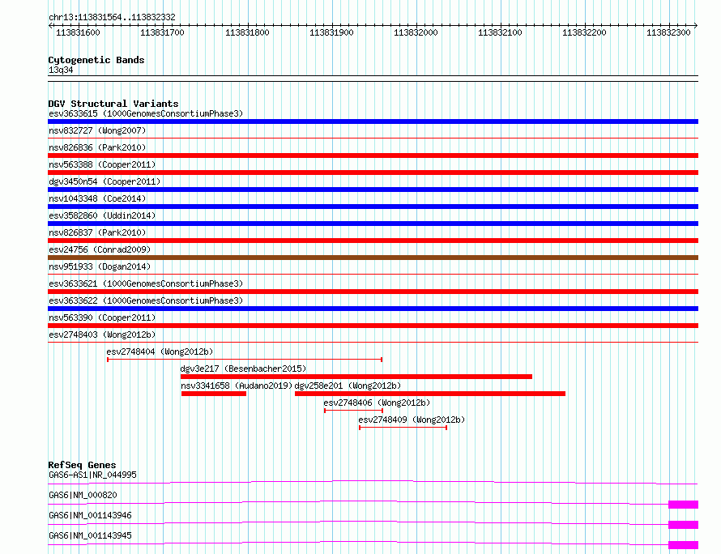Click the esv2748404 (Wong2012b) thin span
The width and height of the screenshot is (721, 554).
click(245, 360)
